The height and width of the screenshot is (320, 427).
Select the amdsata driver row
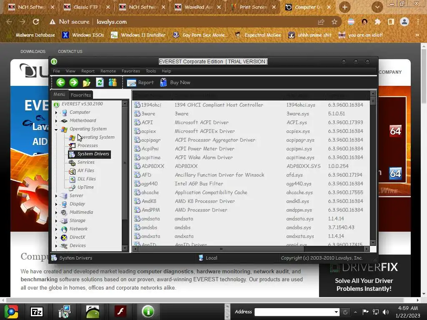click(x=251, y=219)
